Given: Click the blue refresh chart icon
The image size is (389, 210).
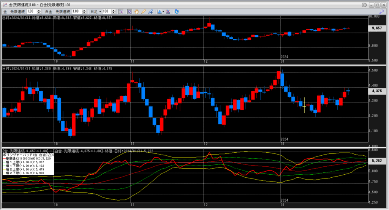Looking at the screenshot, I should (177, 12).
